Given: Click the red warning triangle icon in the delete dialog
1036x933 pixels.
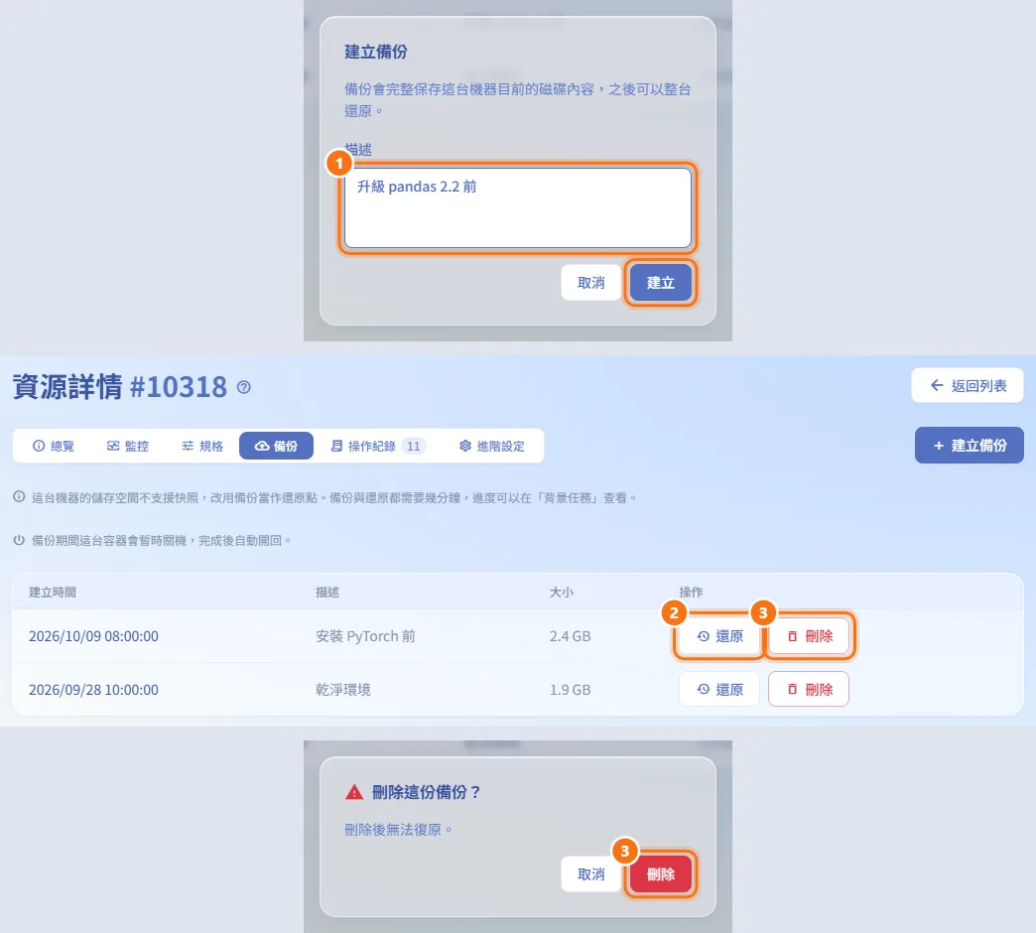Looking at the screenshot, I should (354, 792).
